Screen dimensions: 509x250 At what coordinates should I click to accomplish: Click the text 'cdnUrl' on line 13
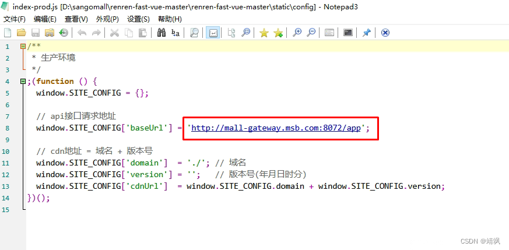tap(146, 186)
